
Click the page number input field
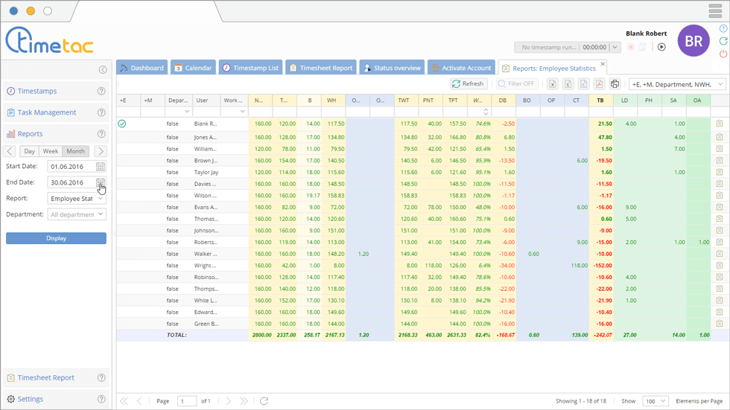[186, 401]
